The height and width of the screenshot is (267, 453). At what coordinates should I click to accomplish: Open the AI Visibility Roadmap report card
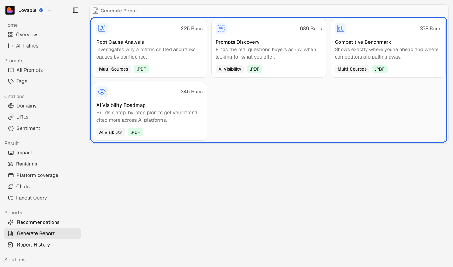(x=149, y=111)
